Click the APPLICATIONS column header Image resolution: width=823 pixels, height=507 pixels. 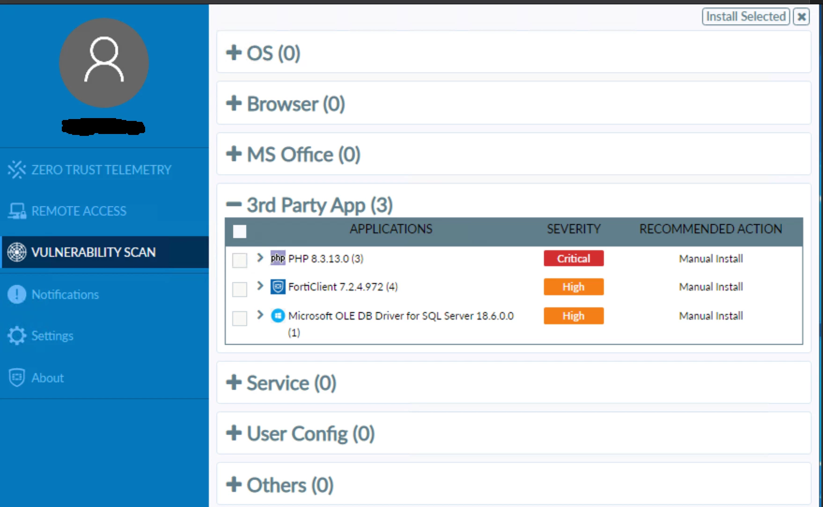coord(391,229)
